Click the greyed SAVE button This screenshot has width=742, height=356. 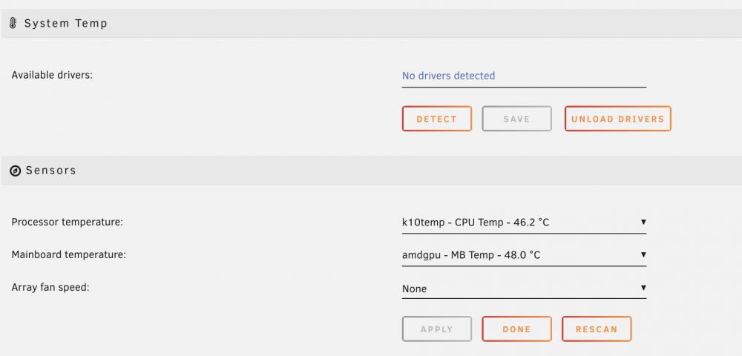tap(516, 119)
